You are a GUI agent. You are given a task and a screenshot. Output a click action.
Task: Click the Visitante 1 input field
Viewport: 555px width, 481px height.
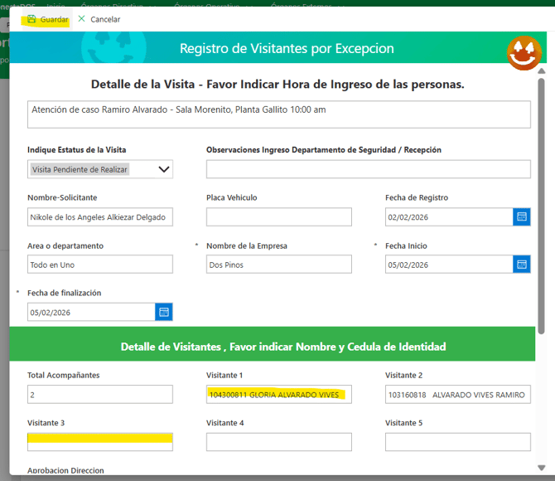pyautogui.click(x=278, y=395)
